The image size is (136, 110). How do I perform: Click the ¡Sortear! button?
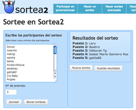pyautogui.click(x=14, y=102)
